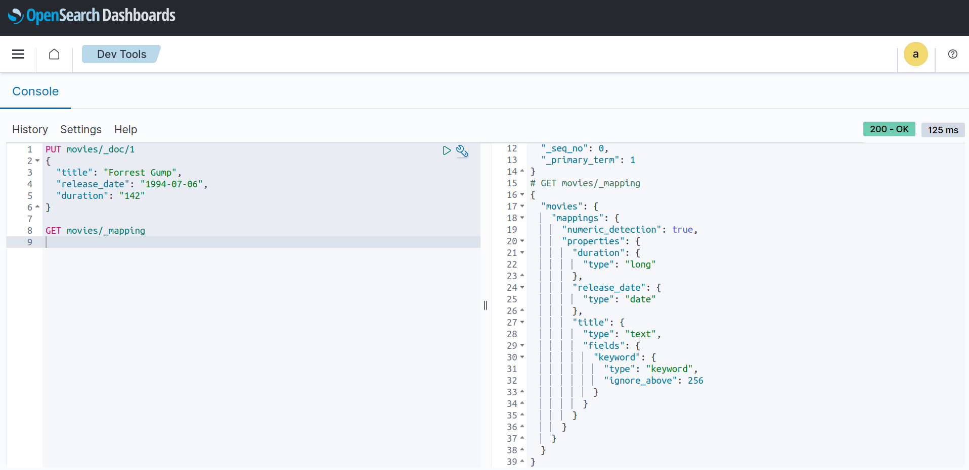Toggle fold arrow at response line 39
Image resolution: width=969 pixels, height=470 pixels.
(522, 462)
